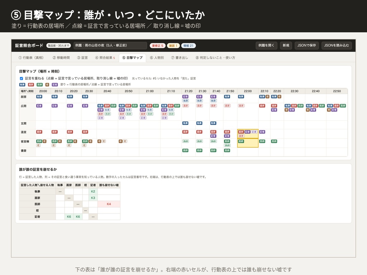Click the 記者 chip in 厨房 at 21:30

pyautogui.click(x=199, y=97)
